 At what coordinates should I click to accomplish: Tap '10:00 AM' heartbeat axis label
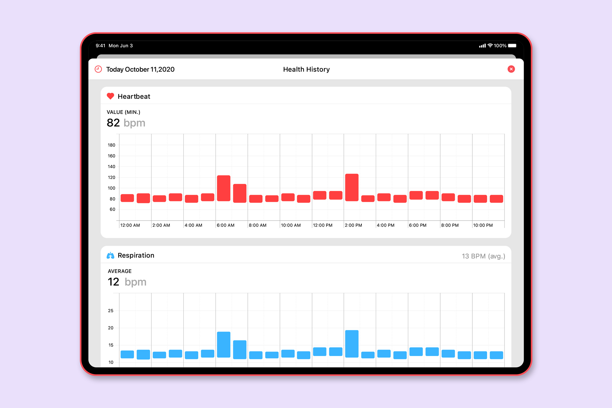coord(291,225)
